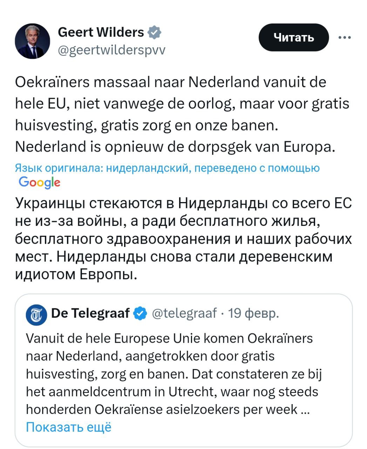Screen dimensions: 367x449
Task: Click the Geert Wilders display name
Action: tap(101, 32)
